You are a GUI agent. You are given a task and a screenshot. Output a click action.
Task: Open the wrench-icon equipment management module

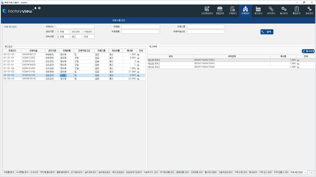click(x=309, y=10)
